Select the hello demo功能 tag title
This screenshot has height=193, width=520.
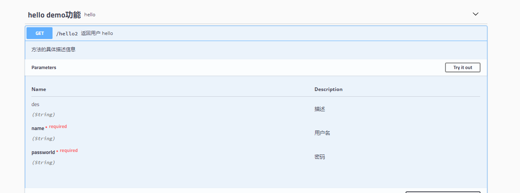pyautogui.click(x=54, y=15)
